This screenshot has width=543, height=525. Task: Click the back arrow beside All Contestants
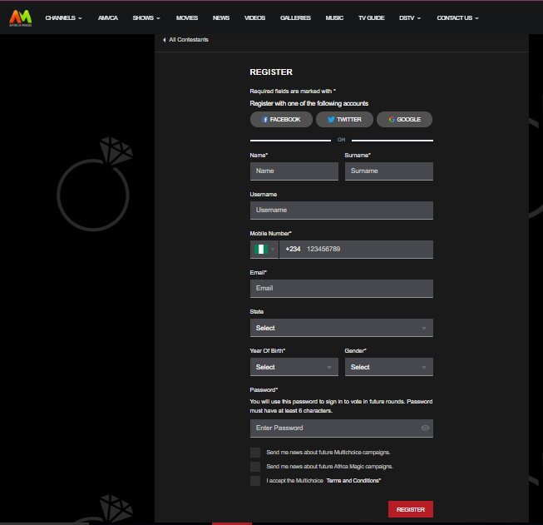[x=164, y=40]
